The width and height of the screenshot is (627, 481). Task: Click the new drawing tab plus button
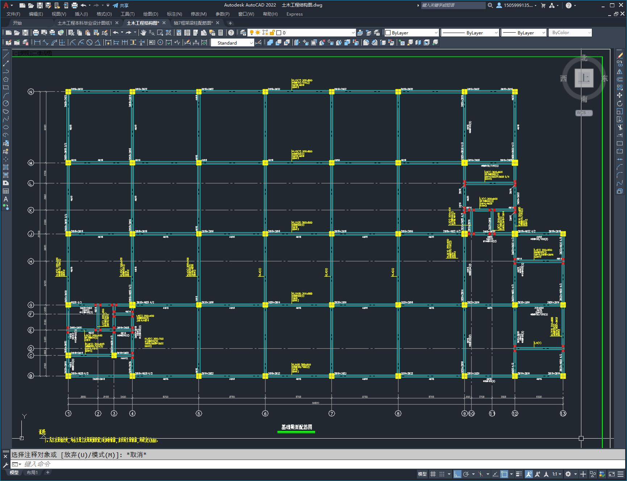[230, 23]
